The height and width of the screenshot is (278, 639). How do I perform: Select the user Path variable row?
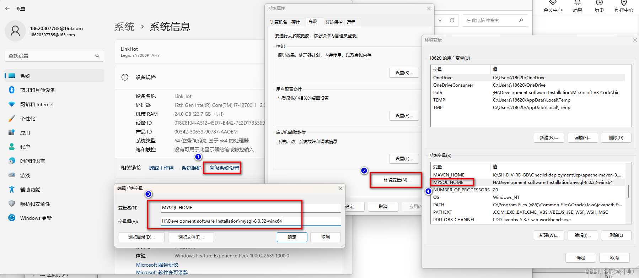(x=528, y=93)
